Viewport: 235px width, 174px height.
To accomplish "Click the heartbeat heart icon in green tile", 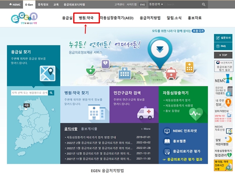I will [196, 114].
